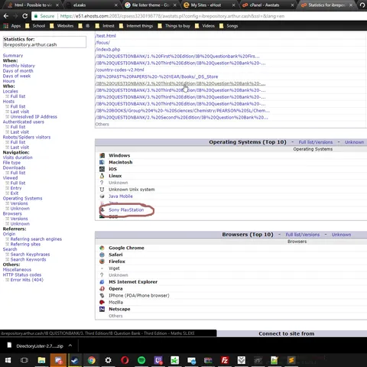
Task: Click the Macintosh OS icon
Action: [x=102, y=162]
